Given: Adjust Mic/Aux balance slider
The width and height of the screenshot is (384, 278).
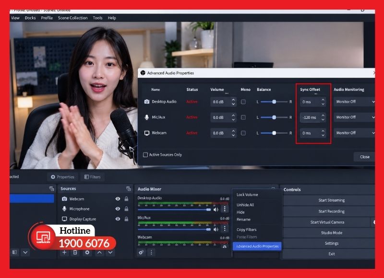Looking at the screenshot, I should click(x=274, y=117).
